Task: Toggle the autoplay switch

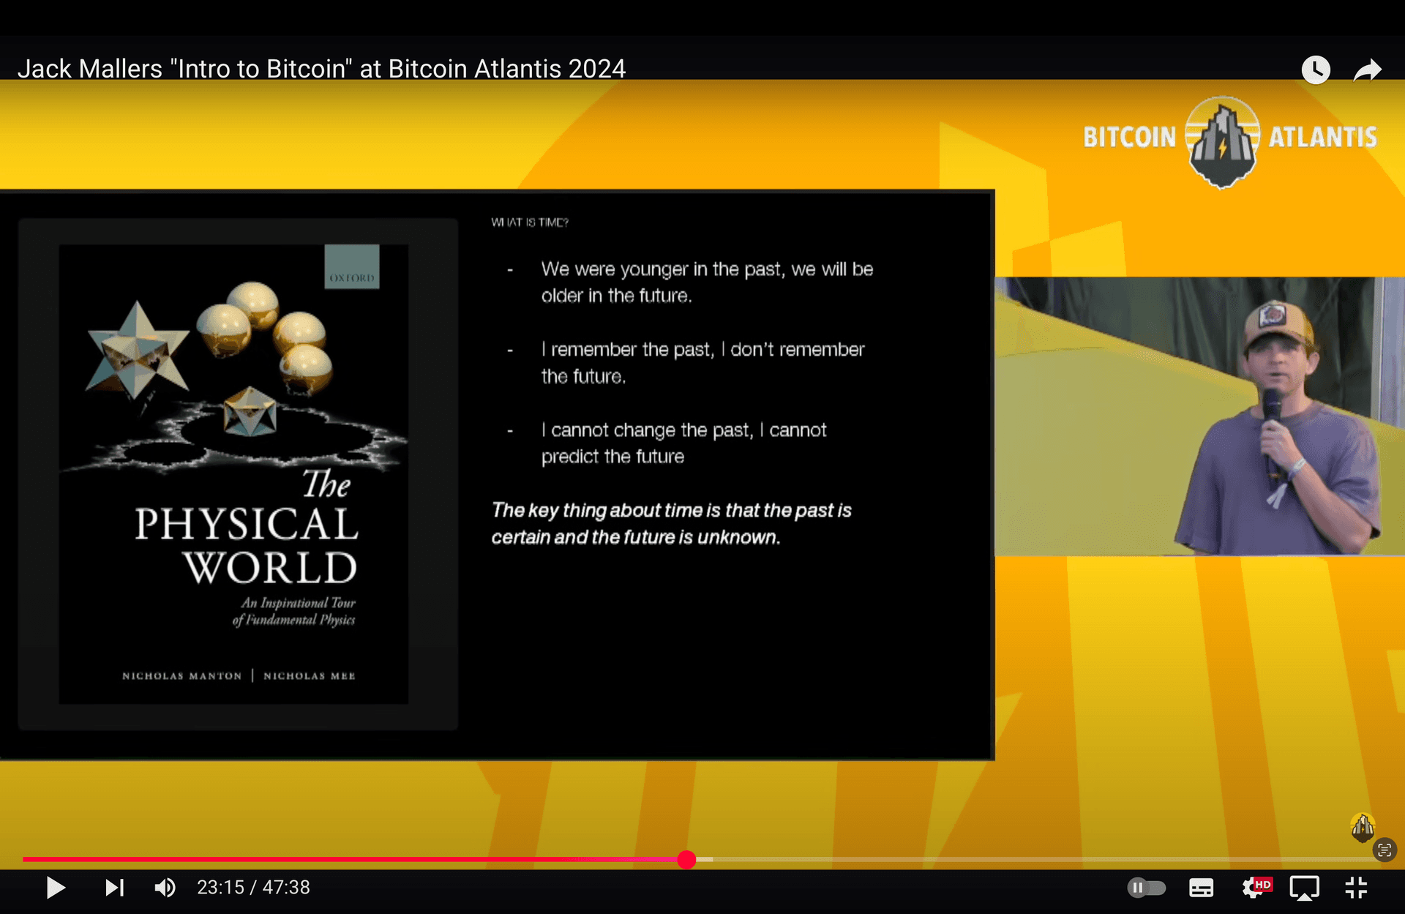Action: [x=1146, y=888]
